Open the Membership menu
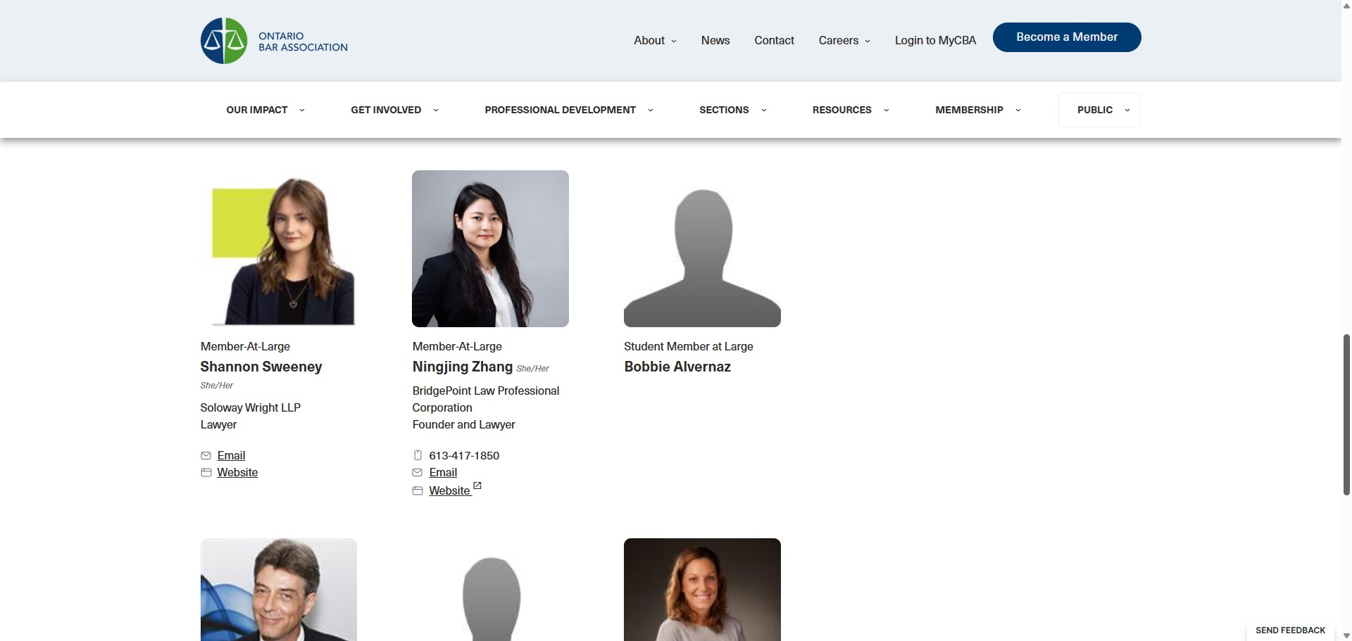1352x641 pixels. coord(977,110)
